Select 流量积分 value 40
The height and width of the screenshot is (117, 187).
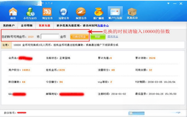(113, 70)
